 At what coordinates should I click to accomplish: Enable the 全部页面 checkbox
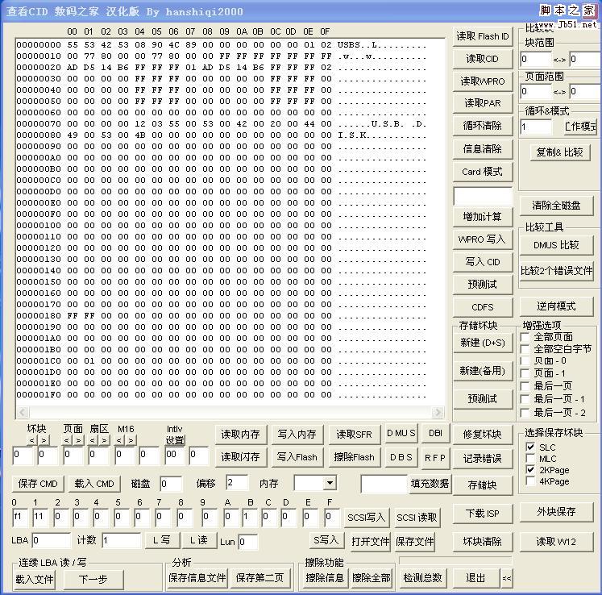point(526,337)
